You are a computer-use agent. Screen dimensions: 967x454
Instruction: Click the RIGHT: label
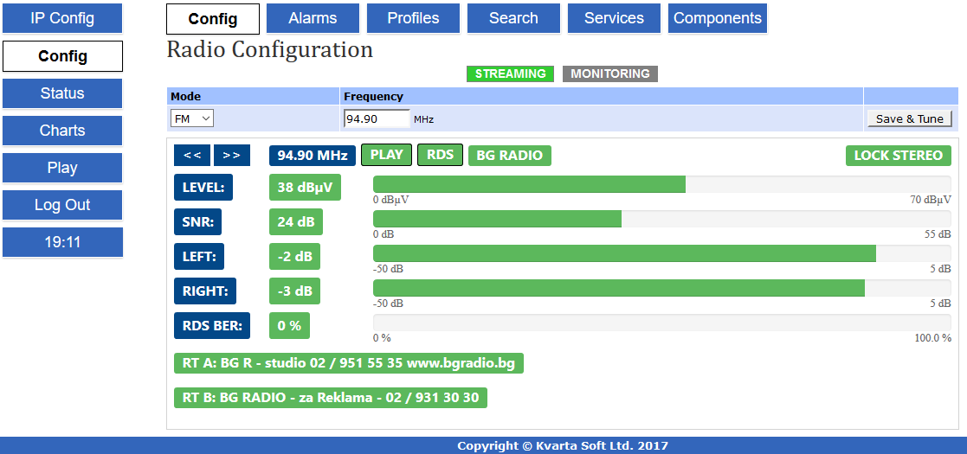[205, 291]
